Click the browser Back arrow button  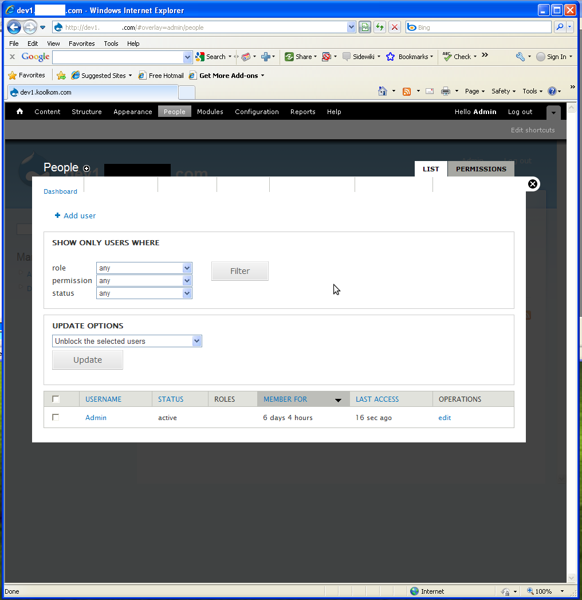(x=14, y=27)
